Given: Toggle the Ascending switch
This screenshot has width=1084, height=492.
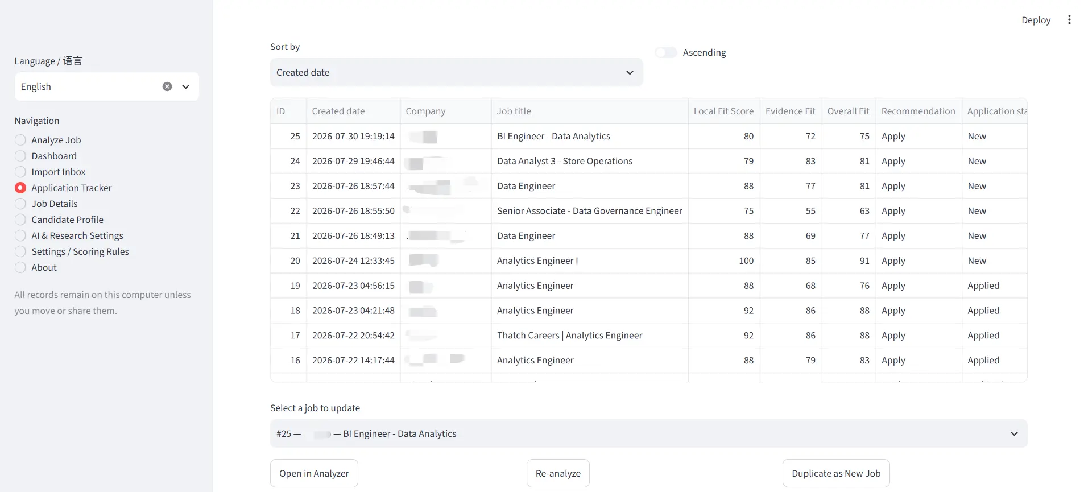Looking at the screenshot, I should pyautogui.click(x=666, y=52).
